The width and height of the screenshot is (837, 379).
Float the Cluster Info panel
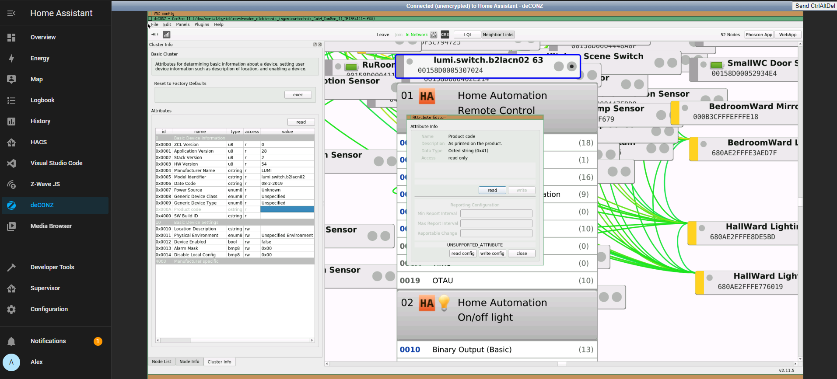coord(315,45)
